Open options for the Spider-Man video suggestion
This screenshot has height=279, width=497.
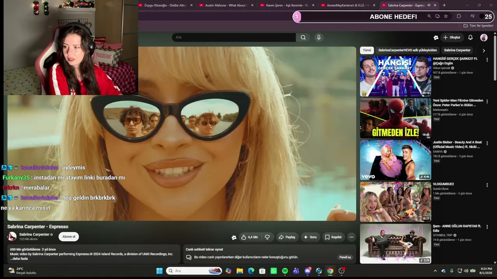pyautogui.click(x=487, y=102)
